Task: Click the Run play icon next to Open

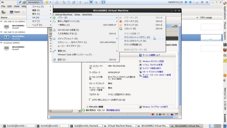Action: click(x=24, y=12)
